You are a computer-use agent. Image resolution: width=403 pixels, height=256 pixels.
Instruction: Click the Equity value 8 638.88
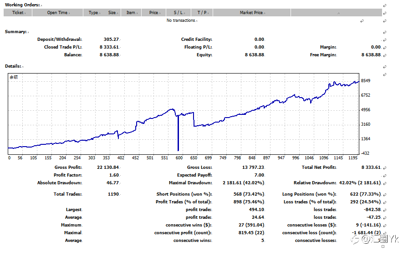point(254,55)
